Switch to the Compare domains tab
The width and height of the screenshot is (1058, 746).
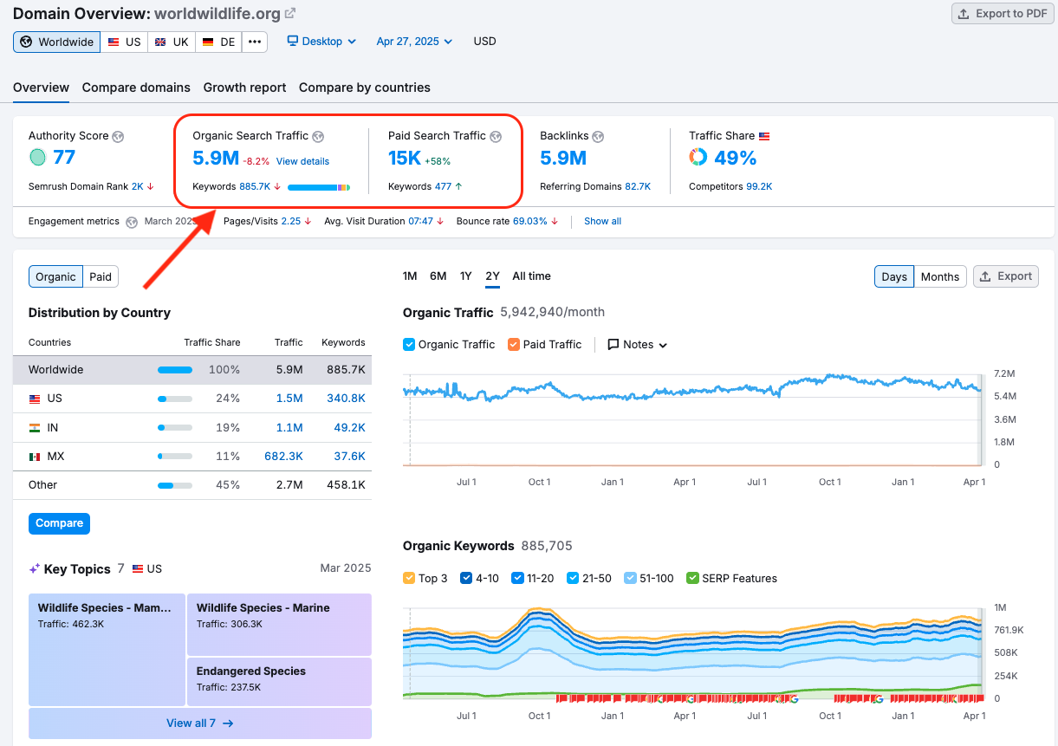(136, 88)
